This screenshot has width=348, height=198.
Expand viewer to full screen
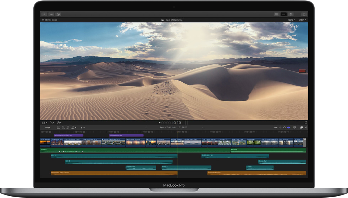[306, 123]
